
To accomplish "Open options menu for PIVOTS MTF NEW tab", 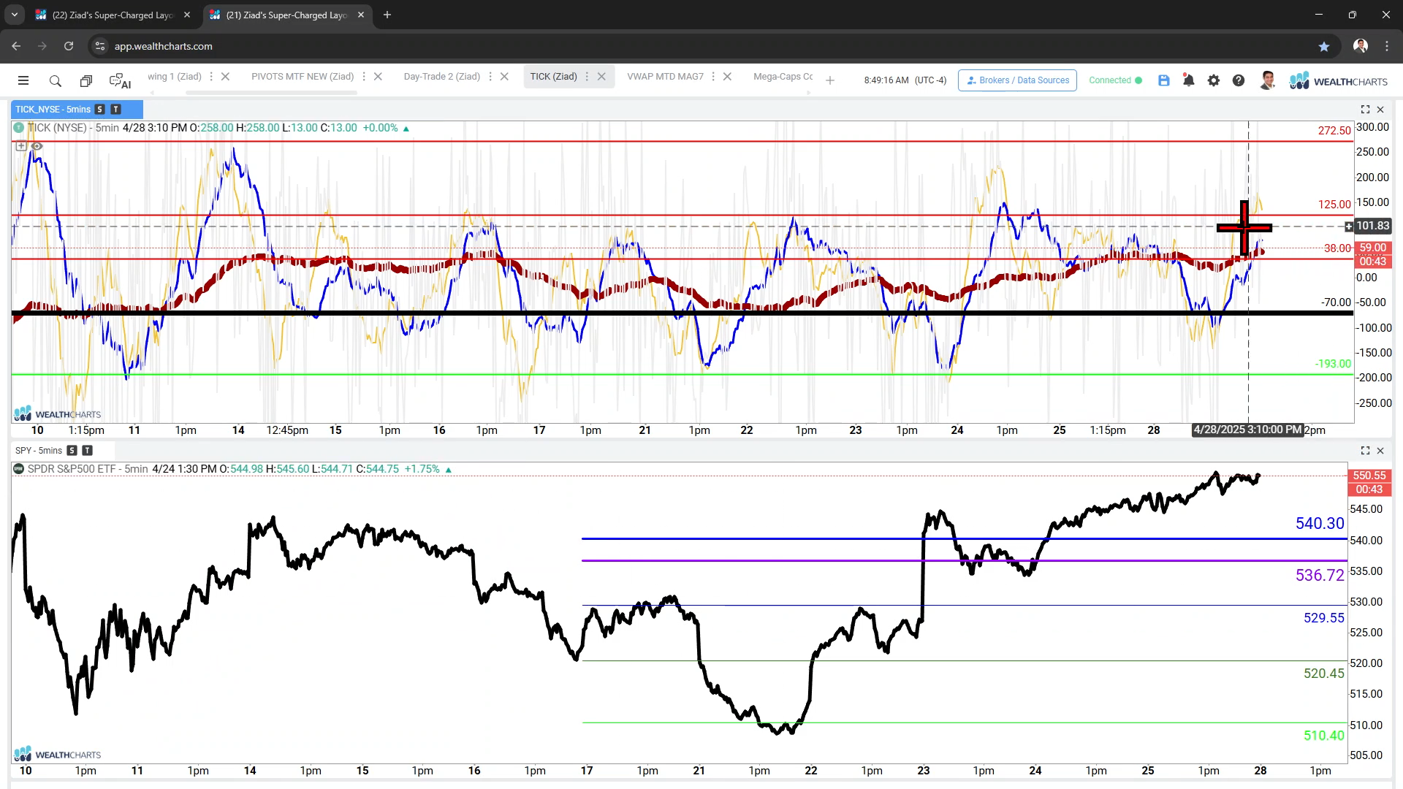I will [x=364, y=77].
